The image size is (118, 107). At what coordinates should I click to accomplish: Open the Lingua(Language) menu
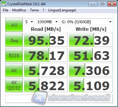(62, 10)
